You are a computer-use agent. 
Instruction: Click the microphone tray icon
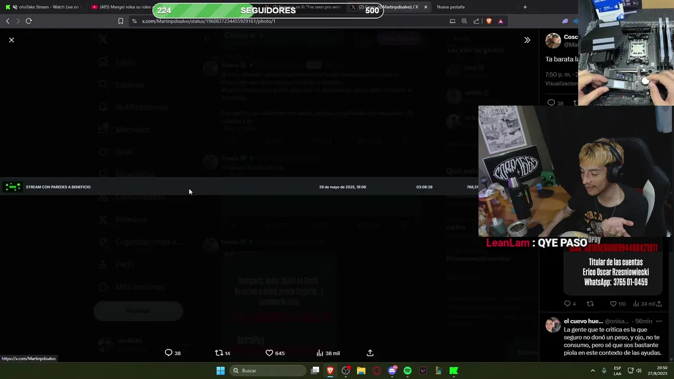click(604, 371)
